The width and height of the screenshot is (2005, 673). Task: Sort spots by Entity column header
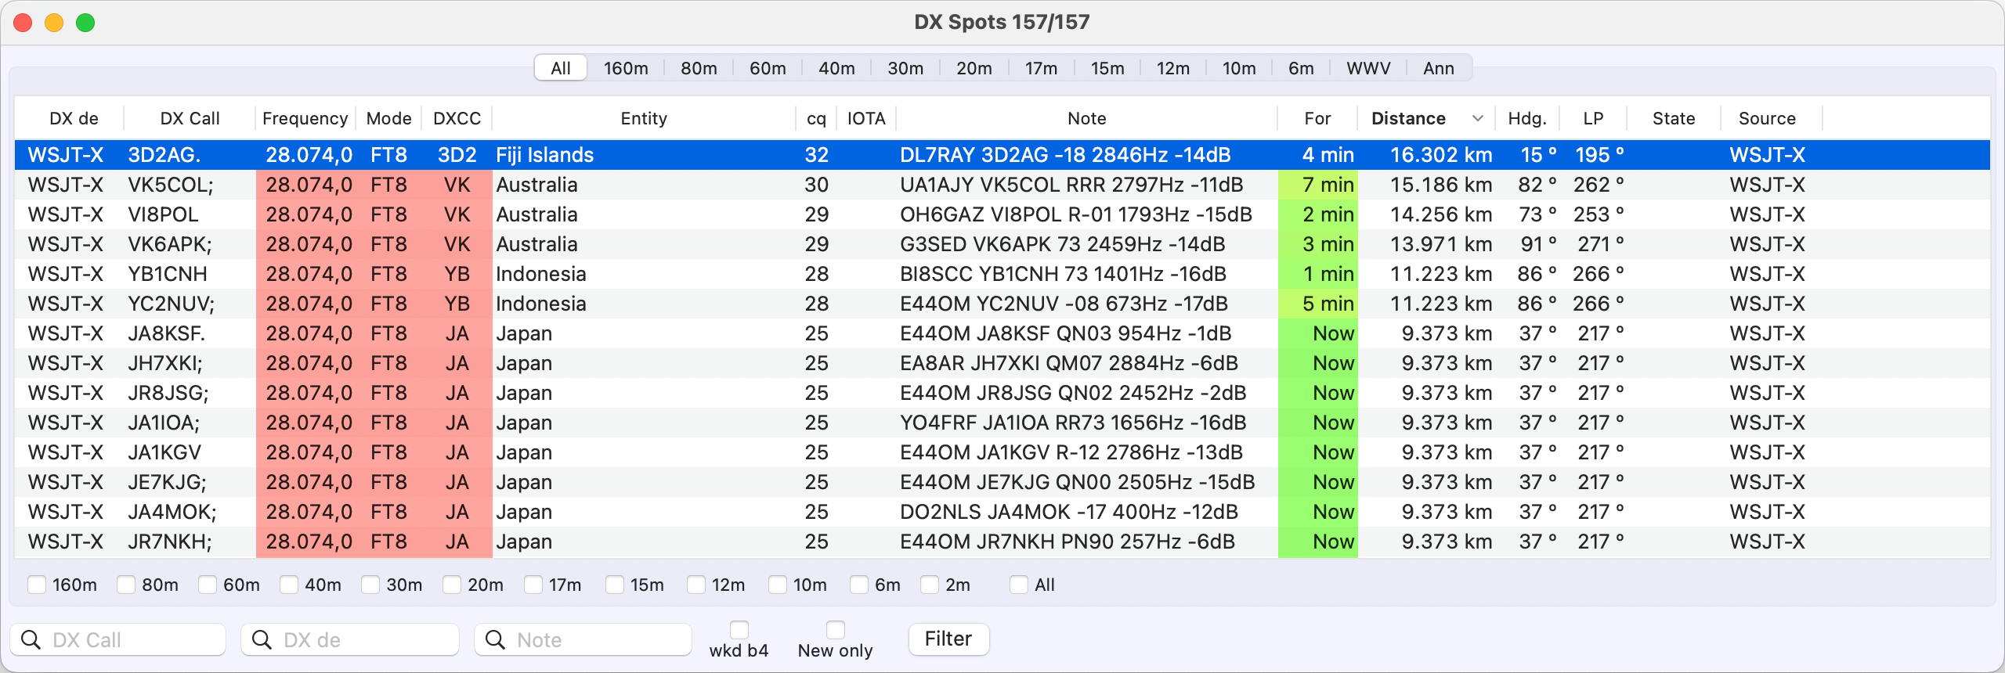[643, 118]
